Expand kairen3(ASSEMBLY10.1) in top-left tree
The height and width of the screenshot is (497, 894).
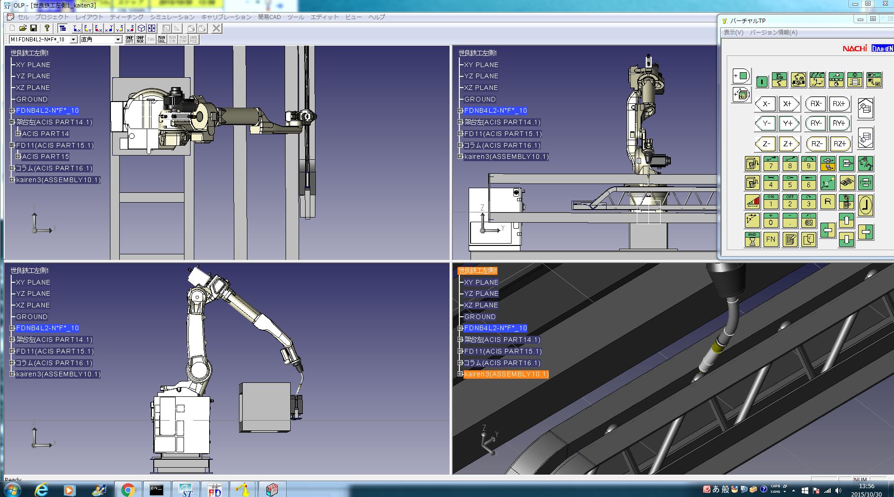click(12, 180)
